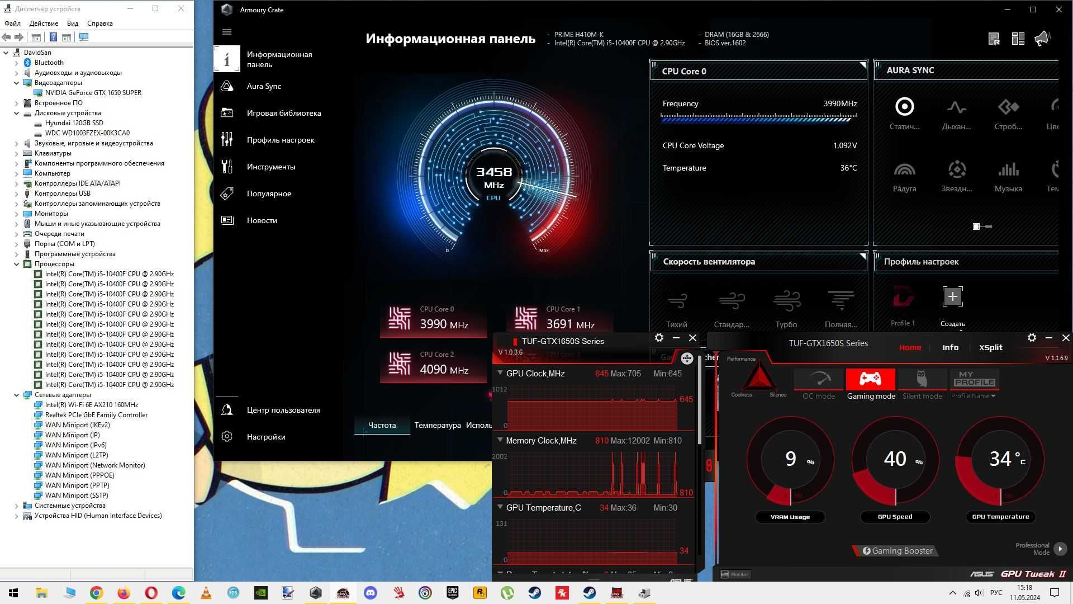Open GPU Tweak XSplit tab
The image size is (1073, 604).
[x=990, y=347]
